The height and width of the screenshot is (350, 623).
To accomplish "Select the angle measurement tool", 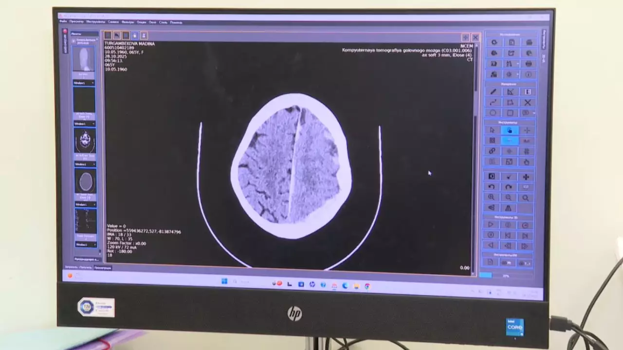I will tap(510, 92).
